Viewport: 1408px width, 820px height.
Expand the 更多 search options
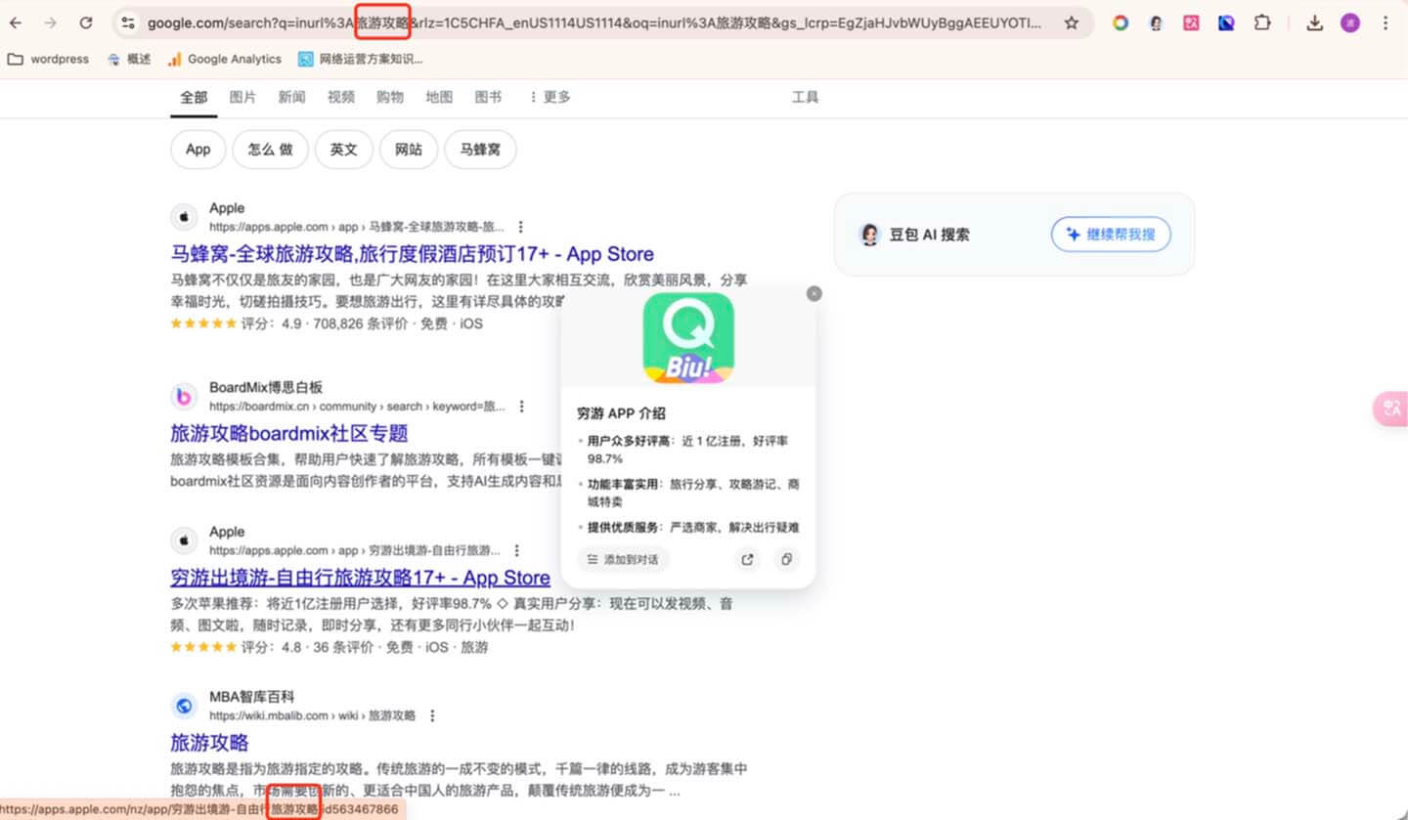tap(550, 97)
